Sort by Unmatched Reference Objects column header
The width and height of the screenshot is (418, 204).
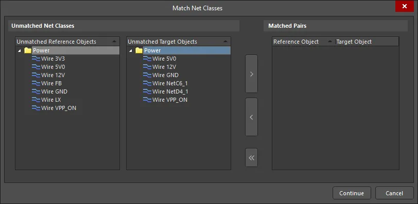[67, 42]
